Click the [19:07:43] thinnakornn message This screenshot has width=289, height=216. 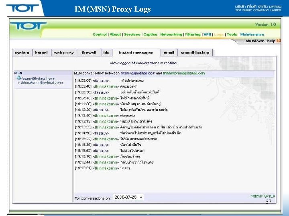(112, 98)
